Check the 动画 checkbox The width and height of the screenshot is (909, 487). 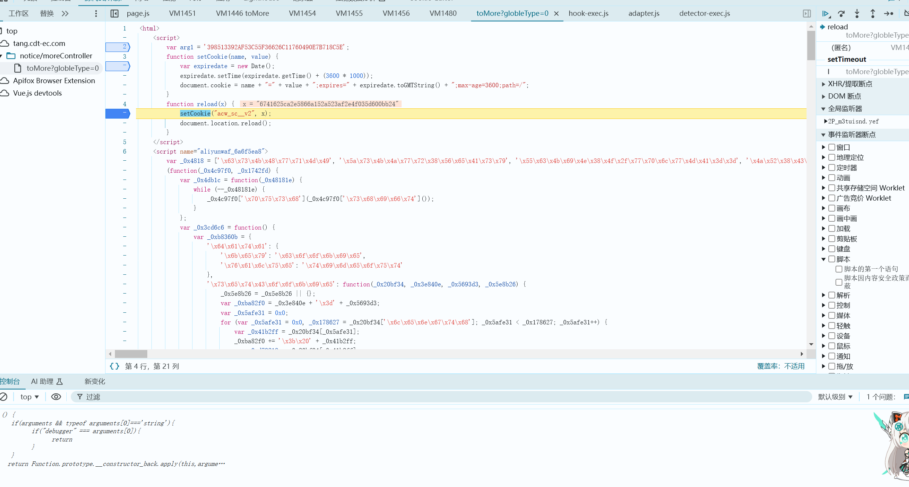tap(832, 178)
